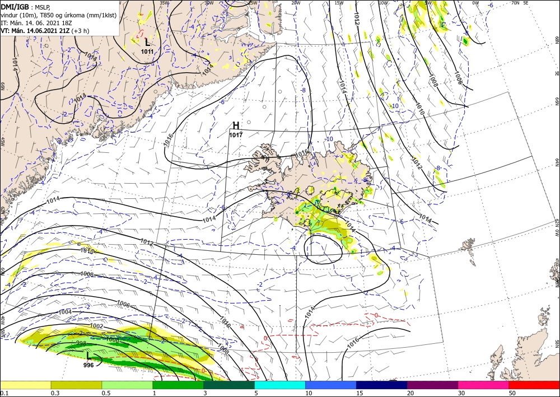Select the "VT: Mán. 14.06.2021 21Z (+3 h)" line
Viewport: 560px width, 397px height.
pyautogui.click(x=45, y=31)
